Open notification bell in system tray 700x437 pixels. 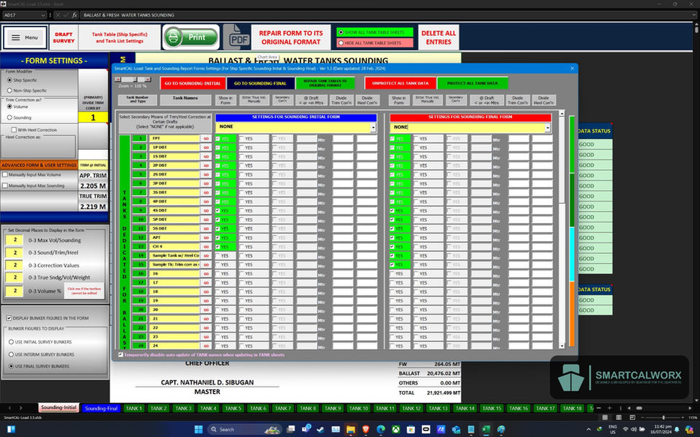(677, 429)
